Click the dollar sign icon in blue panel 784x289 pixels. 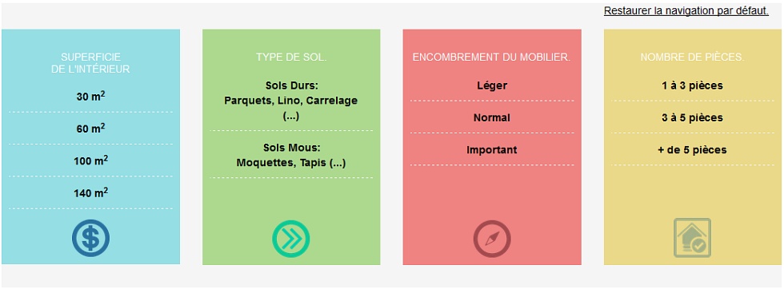(x=90, y=239)
